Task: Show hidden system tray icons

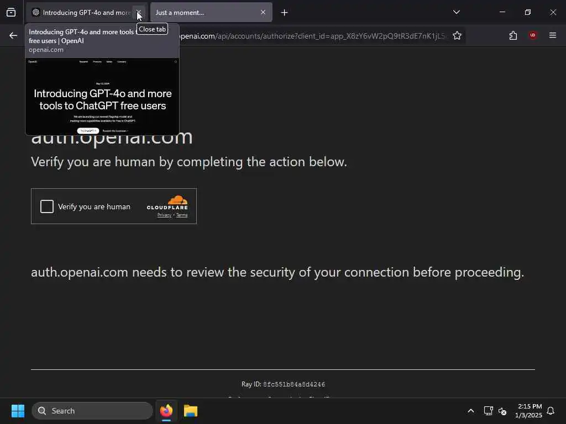Action: 471,411
